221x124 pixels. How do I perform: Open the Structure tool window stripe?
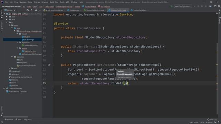(x=2, y=26)
